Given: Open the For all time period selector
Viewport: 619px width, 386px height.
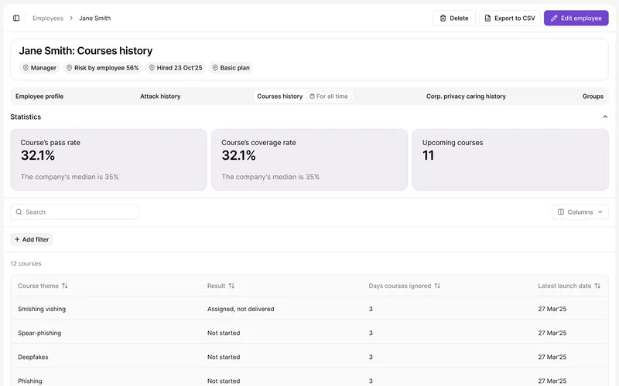Looking at the screenshot, I should (329, 96).
